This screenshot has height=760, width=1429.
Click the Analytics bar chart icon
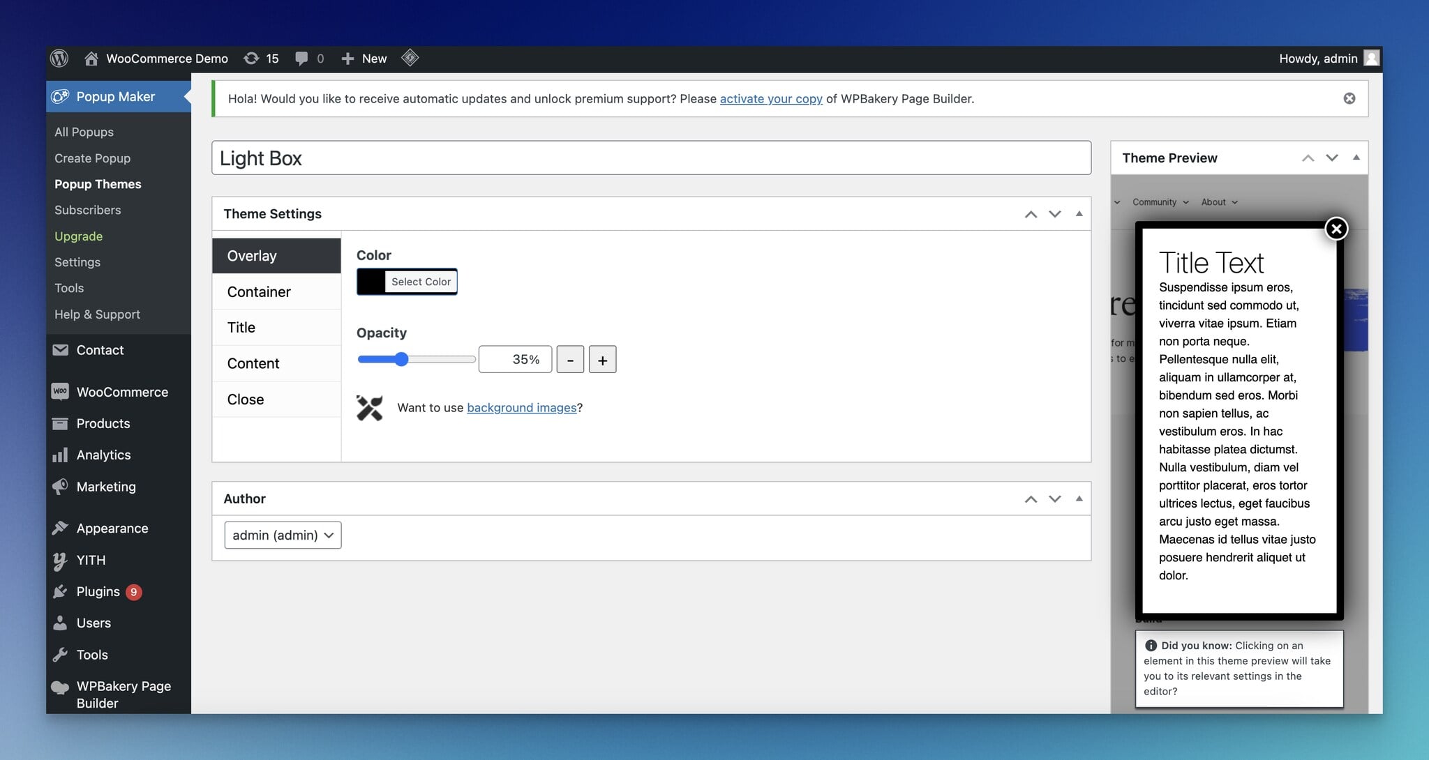[60, 455]
